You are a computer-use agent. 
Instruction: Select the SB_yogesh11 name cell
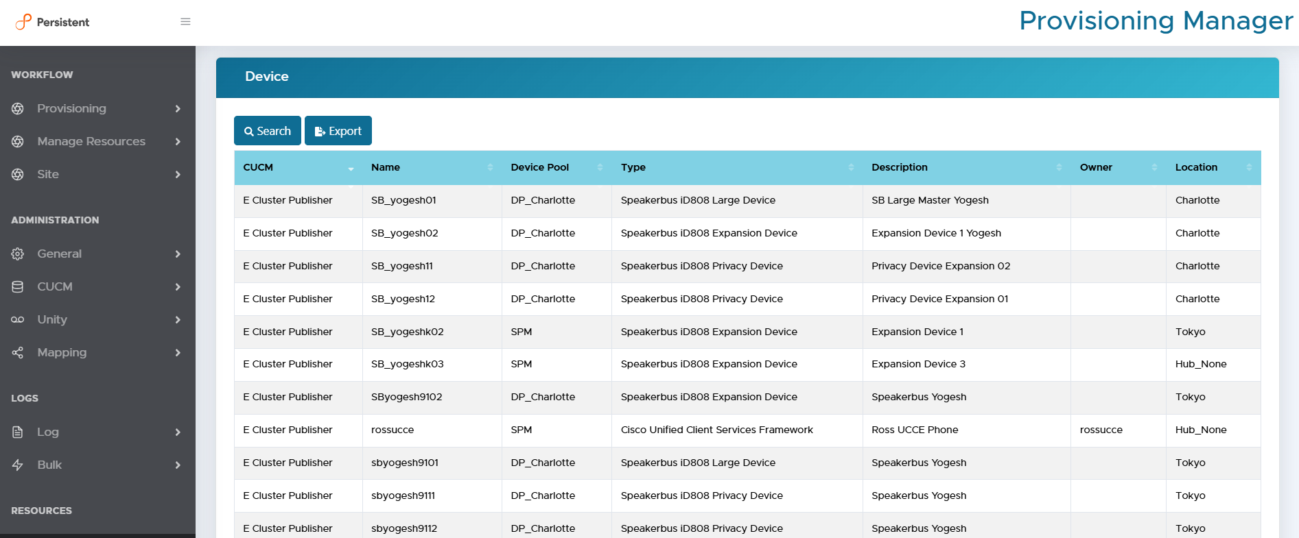(432, 266)
